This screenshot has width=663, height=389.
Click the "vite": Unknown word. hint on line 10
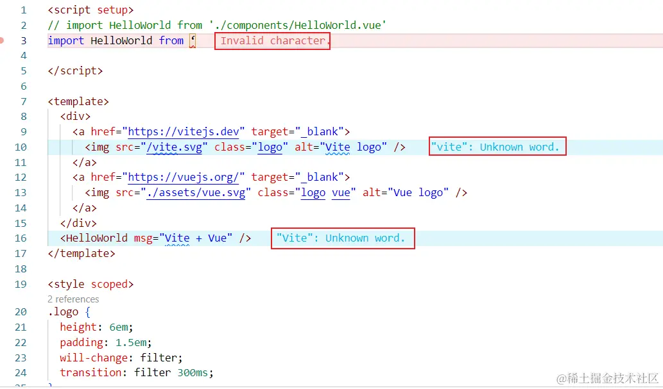tap(495, 147)
